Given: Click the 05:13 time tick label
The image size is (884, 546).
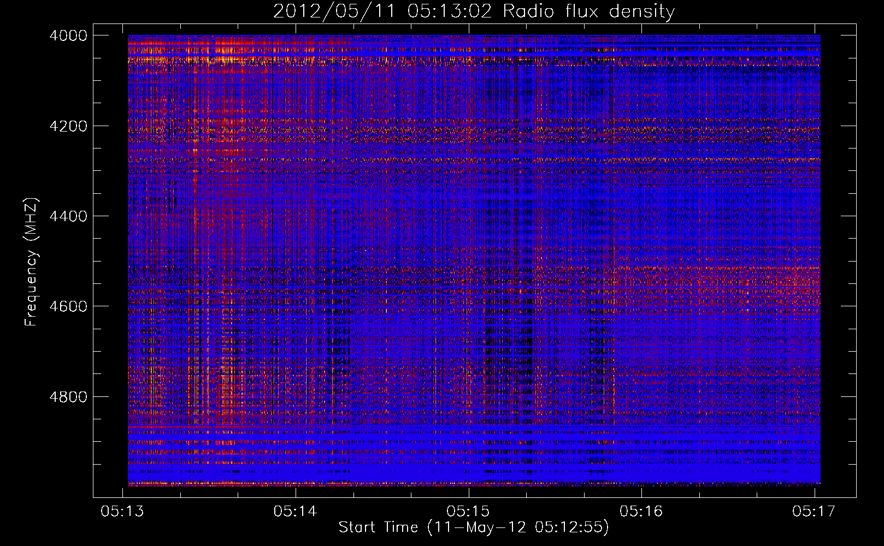Looking at the screenshot, I should [x=122, y=511].
